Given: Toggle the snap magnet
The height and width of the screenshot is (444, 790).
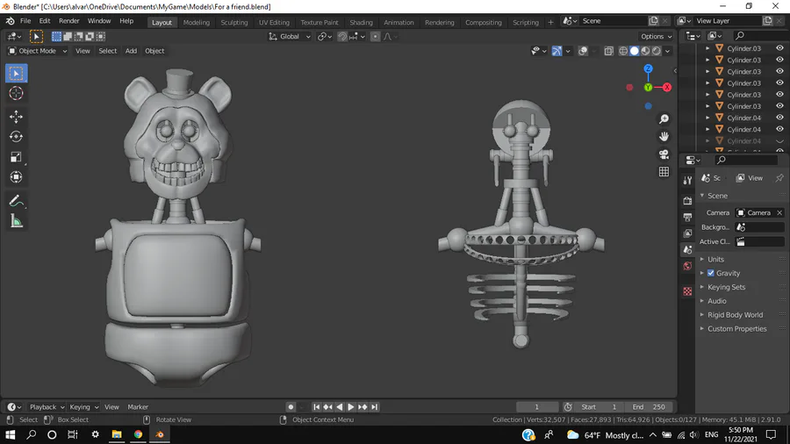Looking at the screenshot, I should pos(342,36).
